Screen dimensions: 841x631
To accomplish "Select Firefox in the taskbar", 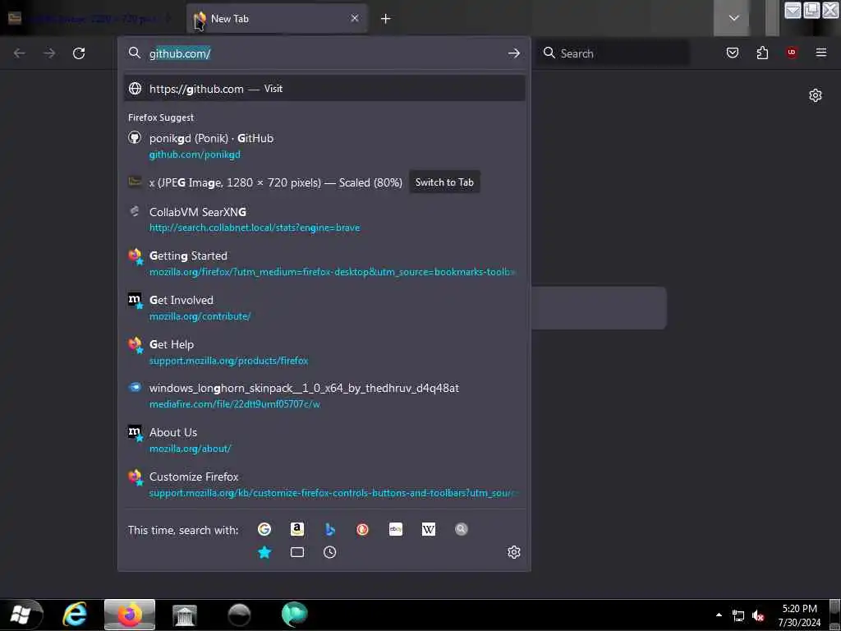I will coord(129,615).
